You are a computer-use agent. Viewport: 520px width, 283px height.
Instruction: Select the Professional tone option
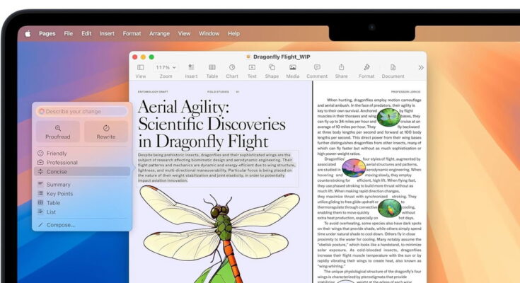pyautogui.click(x=82, y=163)
